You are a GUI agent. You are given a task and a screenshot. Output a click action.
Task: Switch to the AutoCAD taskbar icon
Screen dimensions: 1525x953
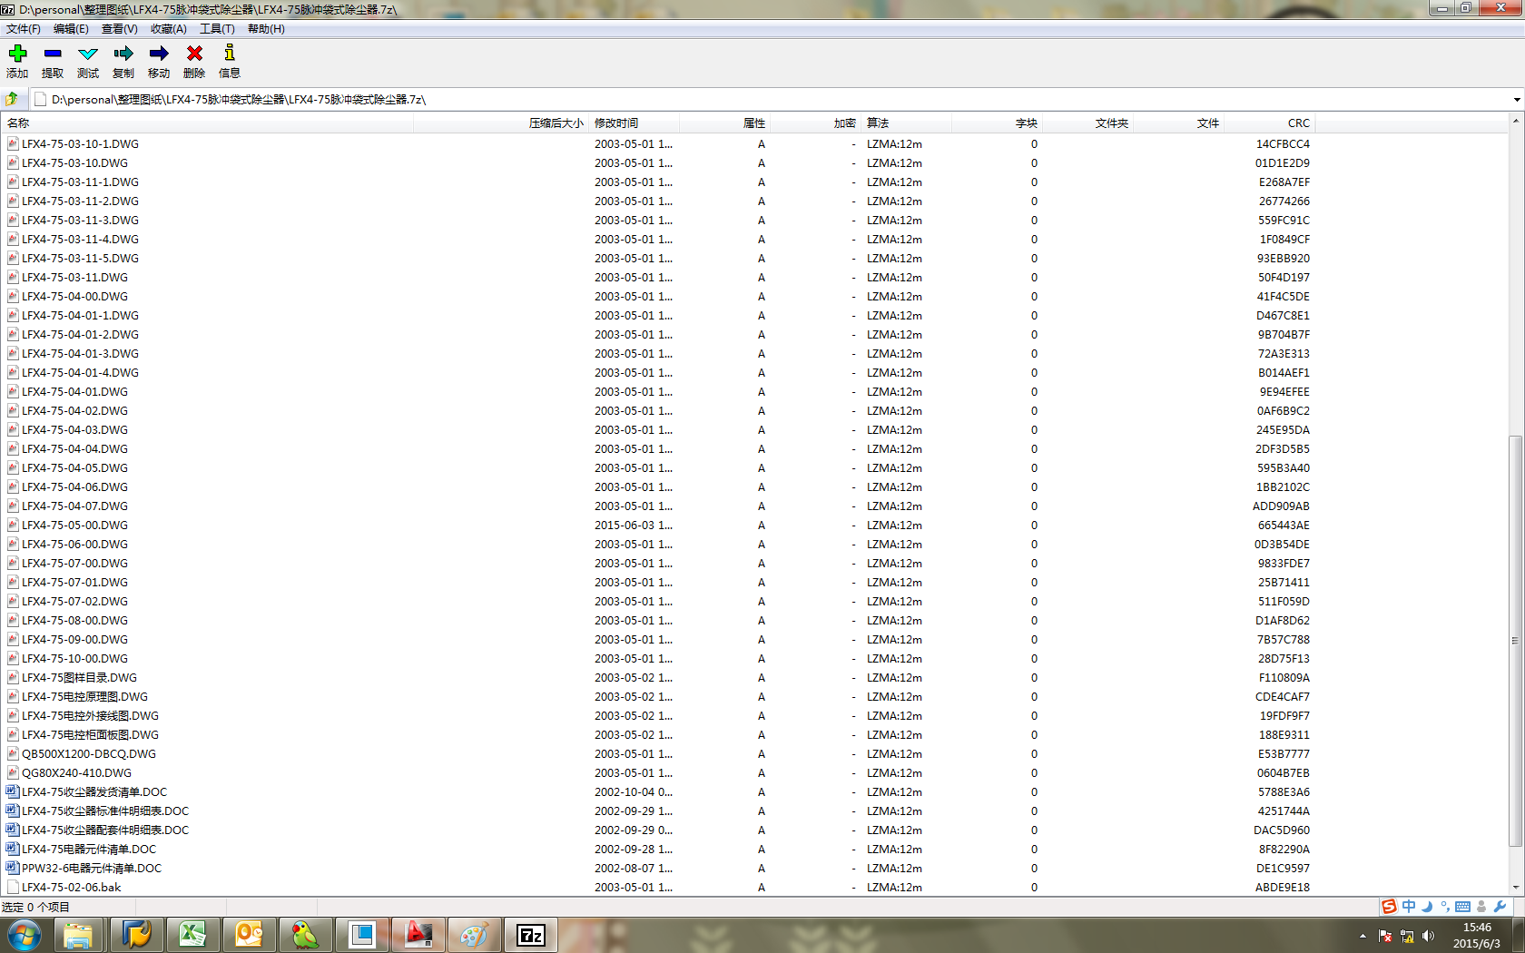pos(418,935)
